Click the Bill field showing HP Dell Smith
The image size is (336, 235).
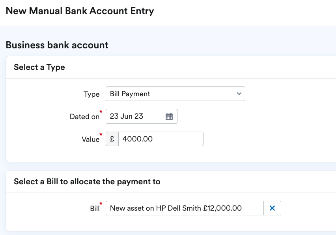click(x=185, y=208)
